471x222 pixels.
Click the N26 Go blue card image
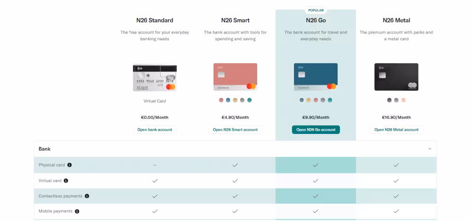point(316,77)
